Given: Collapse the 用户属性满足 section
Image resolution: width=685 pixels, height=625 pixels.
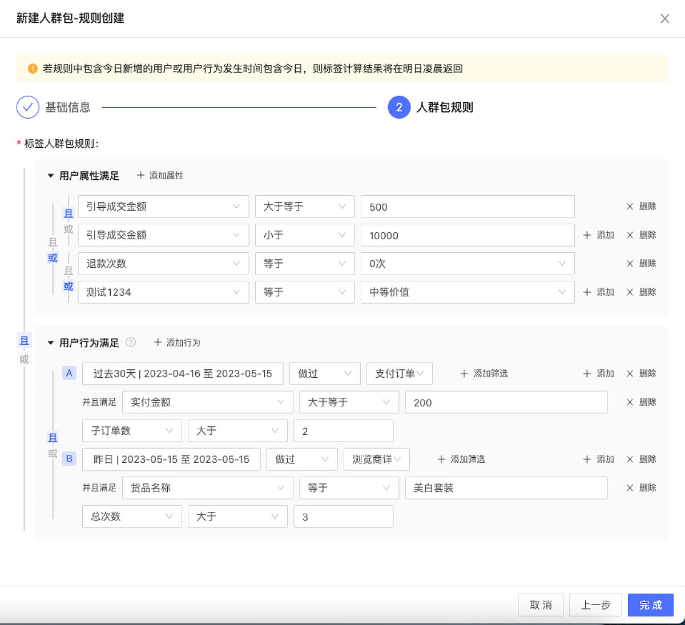Looking at the screenshot, I should (x=51, y=176).
